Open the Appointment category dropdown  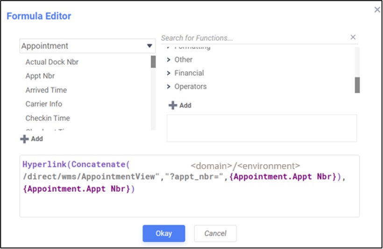[x=149, y=46]
